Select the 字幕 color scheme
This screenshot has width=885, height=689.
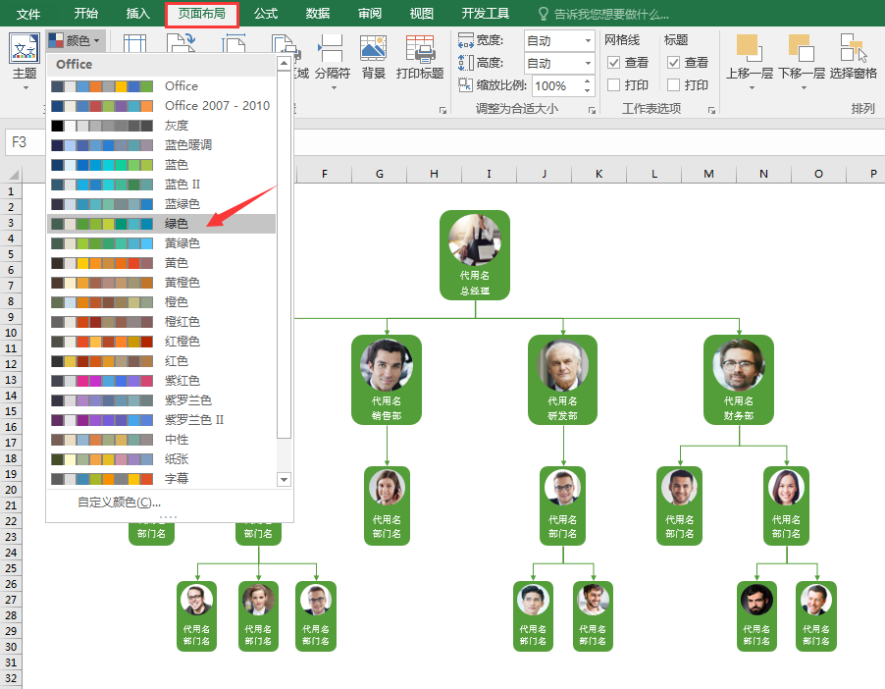162,479
